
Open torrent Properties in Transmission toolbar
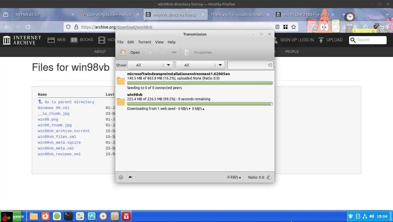[x=199, y=52]
